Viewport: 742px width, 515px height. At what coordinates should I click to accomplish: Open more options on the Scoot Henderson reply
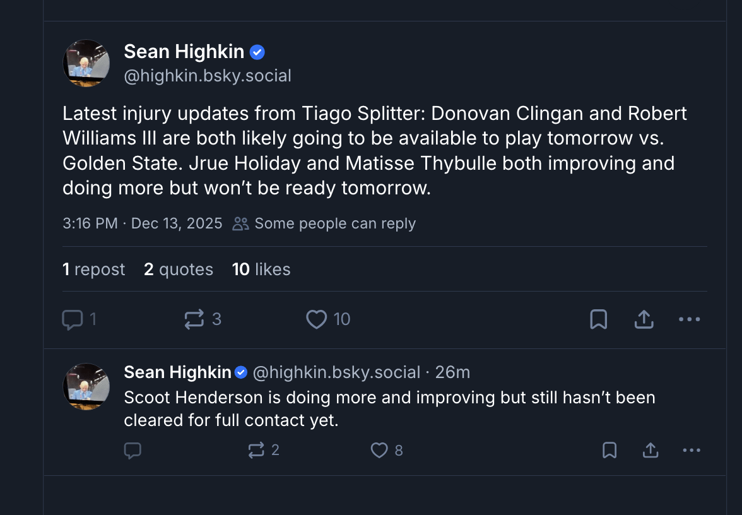(692, 450)
